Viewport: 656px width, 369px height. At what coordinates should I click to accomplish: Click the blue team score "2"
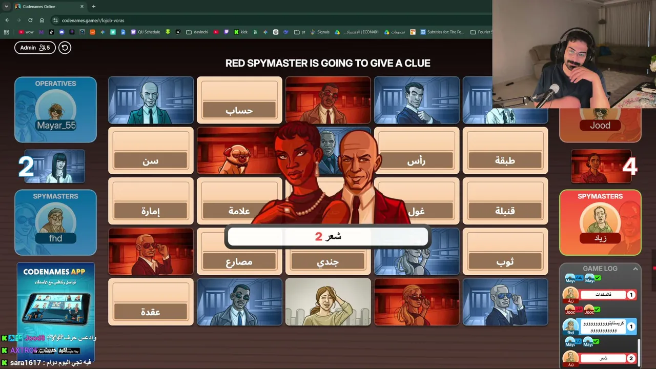click(x=26, y=167)
